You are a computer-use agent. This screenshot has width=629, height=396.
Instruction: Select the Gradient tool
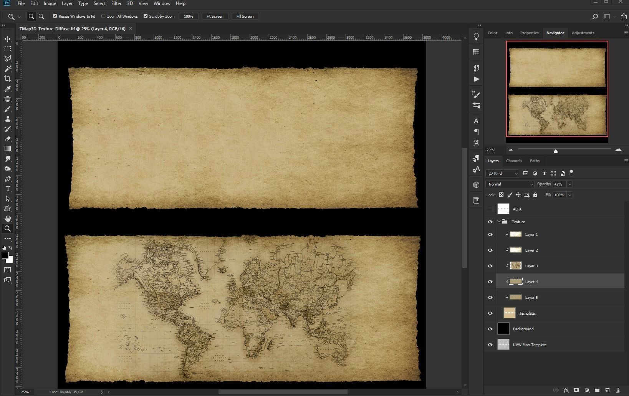click(8, 149)
